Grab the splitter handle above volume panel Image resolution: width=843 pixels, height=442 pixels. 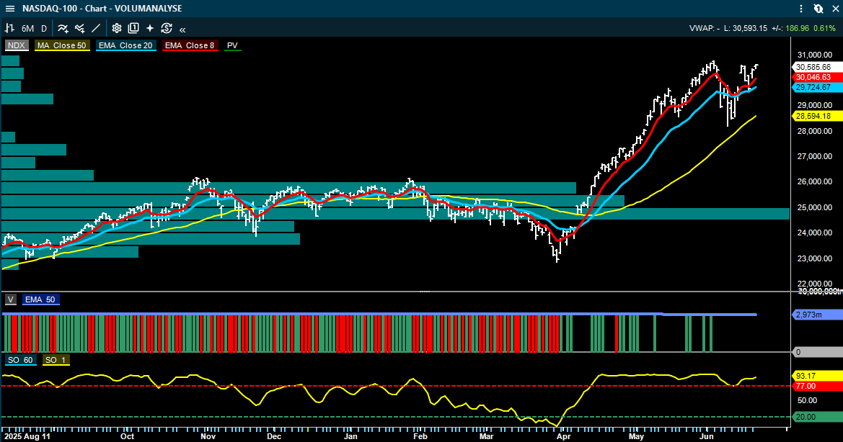click(x=425, y=292)
